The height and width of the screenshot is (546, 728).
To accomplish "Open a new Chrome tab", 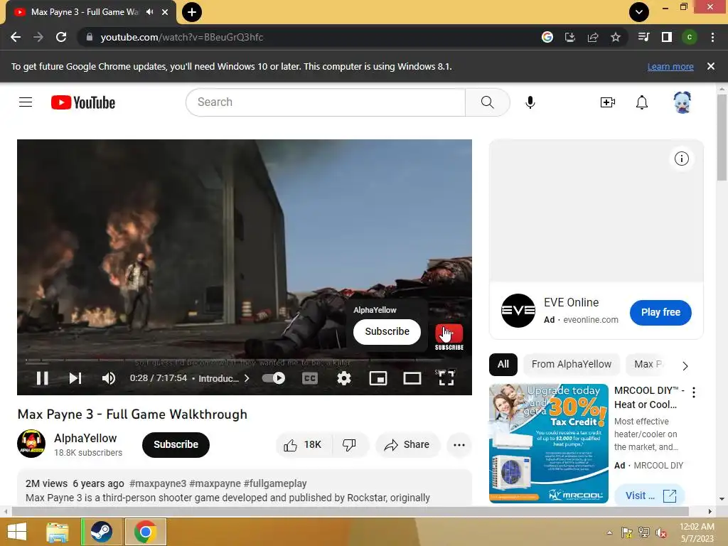I will tap(192, 12).
